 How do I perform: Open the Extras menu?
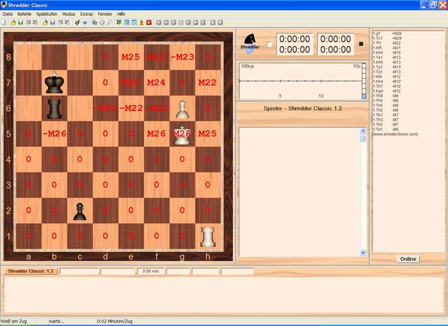(x=86, y=14)
